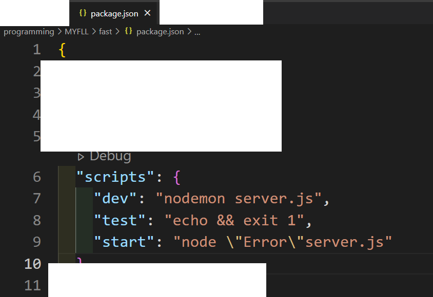Click line number 9 in the gutter
Screen dimensions: 433x297
(x=37, y=242)
